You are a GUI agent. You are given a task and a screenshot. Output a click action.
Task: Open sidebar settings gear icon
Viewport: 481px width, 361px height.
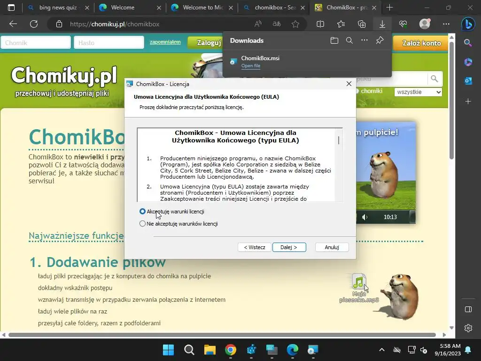point(468,328)
